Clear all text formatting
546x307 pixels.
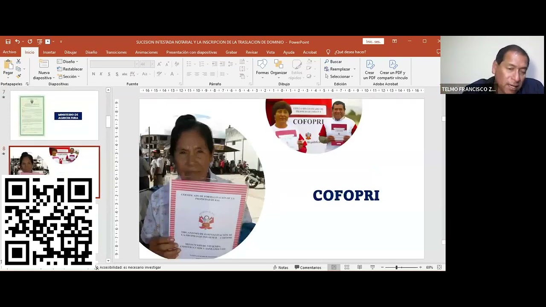click(x=177, y=64)
